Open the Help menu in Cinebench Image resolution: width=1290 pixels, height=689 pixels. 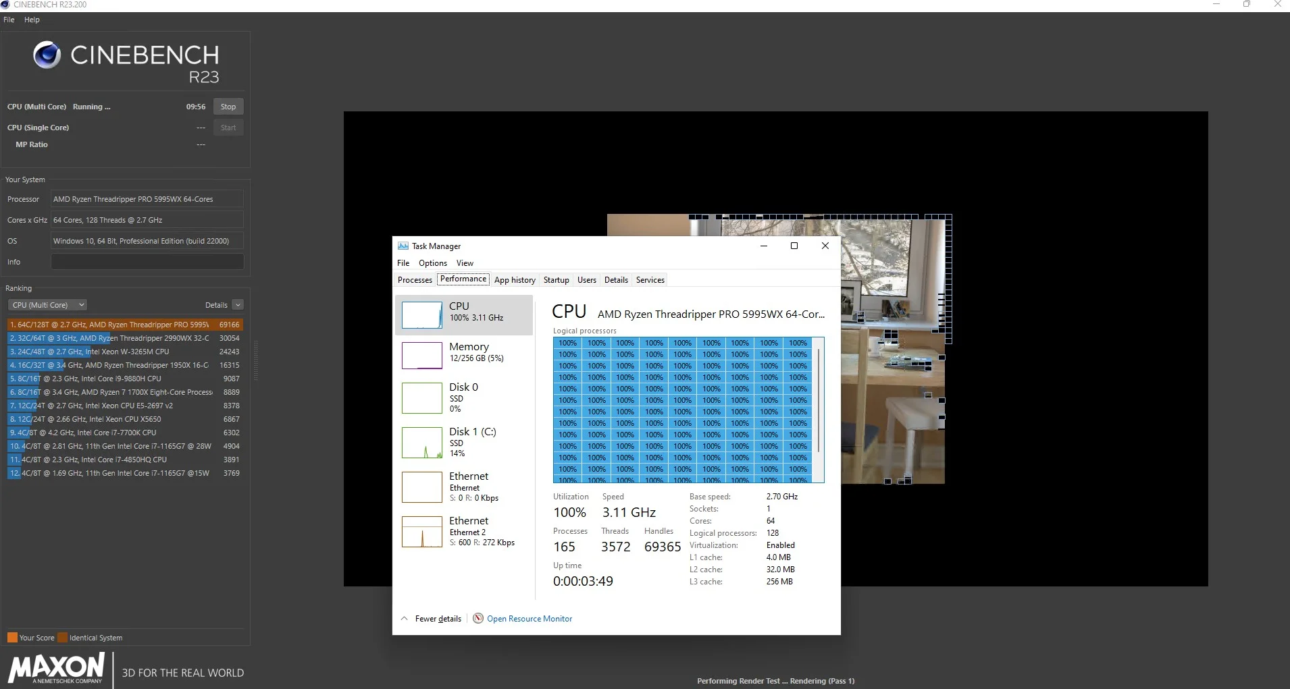coord(32,20)
